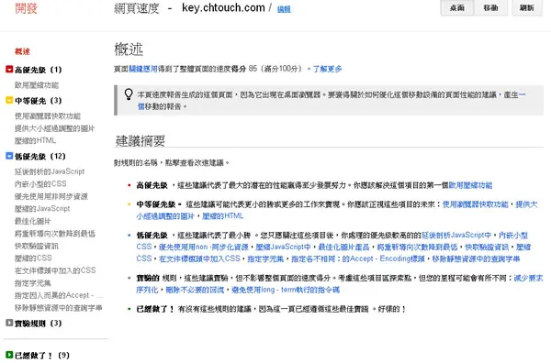Collapse the yellow 中等優先 priority icon
The width and height of the screenshot is (551, 363).
[9, 100]
